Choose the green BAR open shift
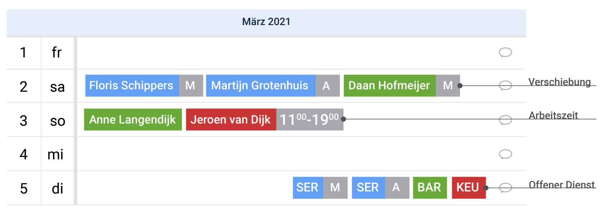607x219 pixels. pos(430,188)
